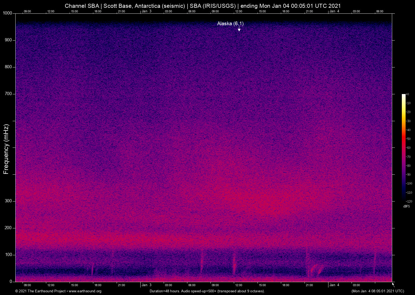The height and width of the screenshot is (295, 415).
Task: Select the spectrogram title text for Channel SBA
Action: [203, 6]
